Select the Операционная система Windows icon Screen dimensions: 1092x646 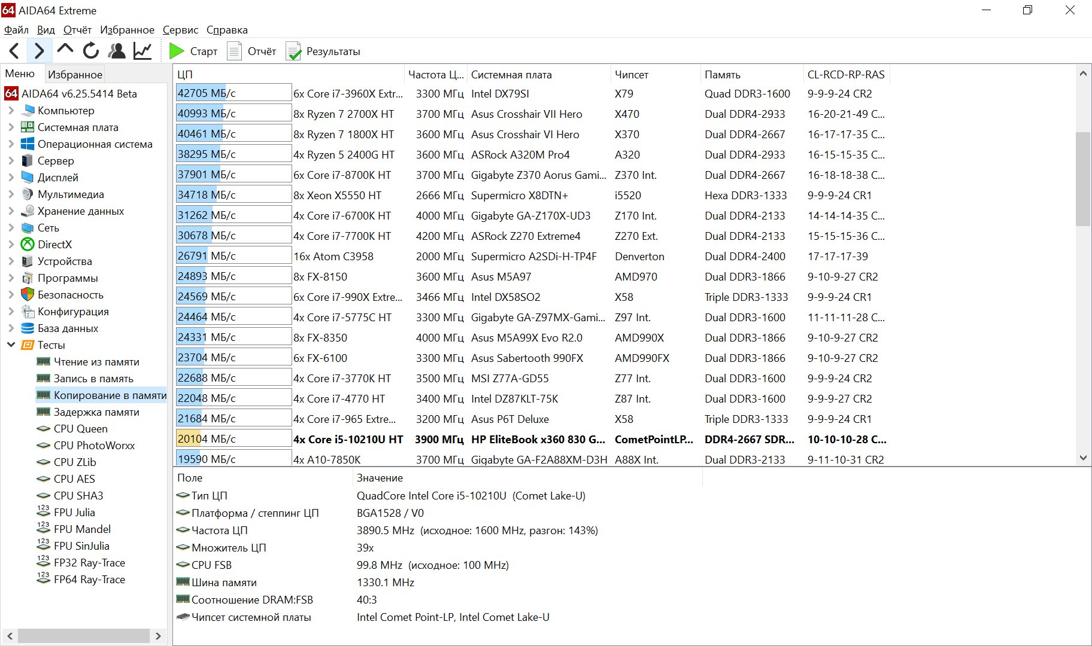[x=28, y=144]
